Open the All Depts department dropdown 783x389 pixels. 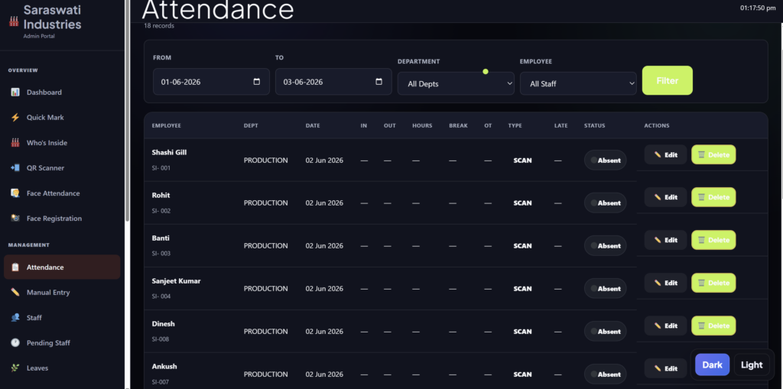coord(456,84)
